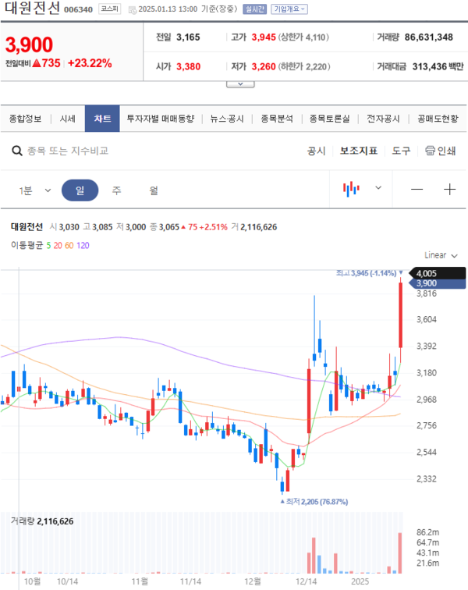Image resolution: width=468 pixels, height=590 pixels.
Task: Click the stock search input field
Action: click(68, 151)
